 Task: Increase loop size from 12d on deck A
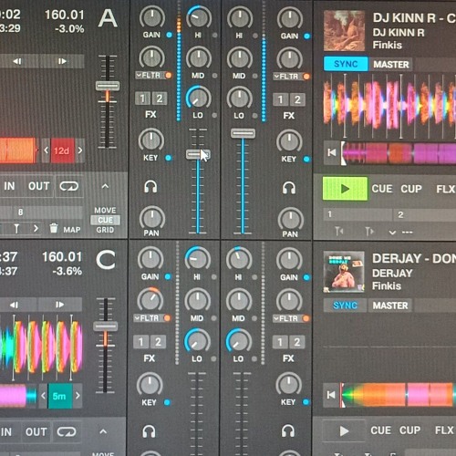[80, 150]
